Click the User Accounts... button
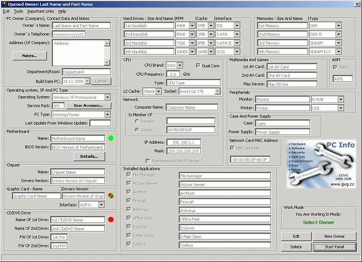 pyautogui.click(x=88, y=106)
